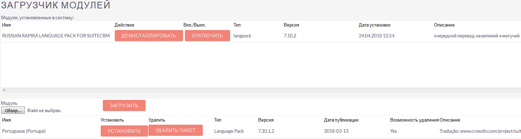Click the ЗАГРУЗЧИК МОДУЛЕЙ page title
This screenshot has height=139, width=521.
tap(56, 5)
